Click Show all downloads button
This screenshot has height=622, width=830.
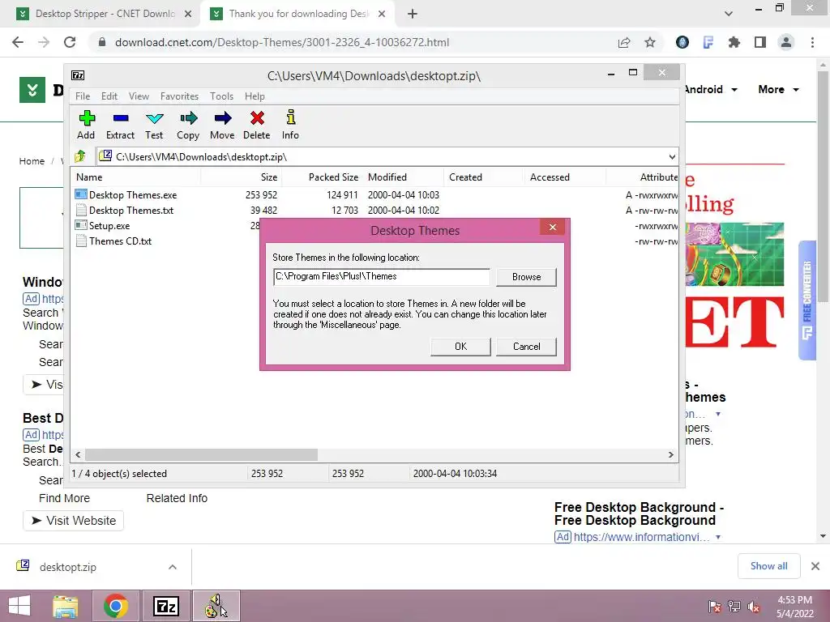click(768, 566)
